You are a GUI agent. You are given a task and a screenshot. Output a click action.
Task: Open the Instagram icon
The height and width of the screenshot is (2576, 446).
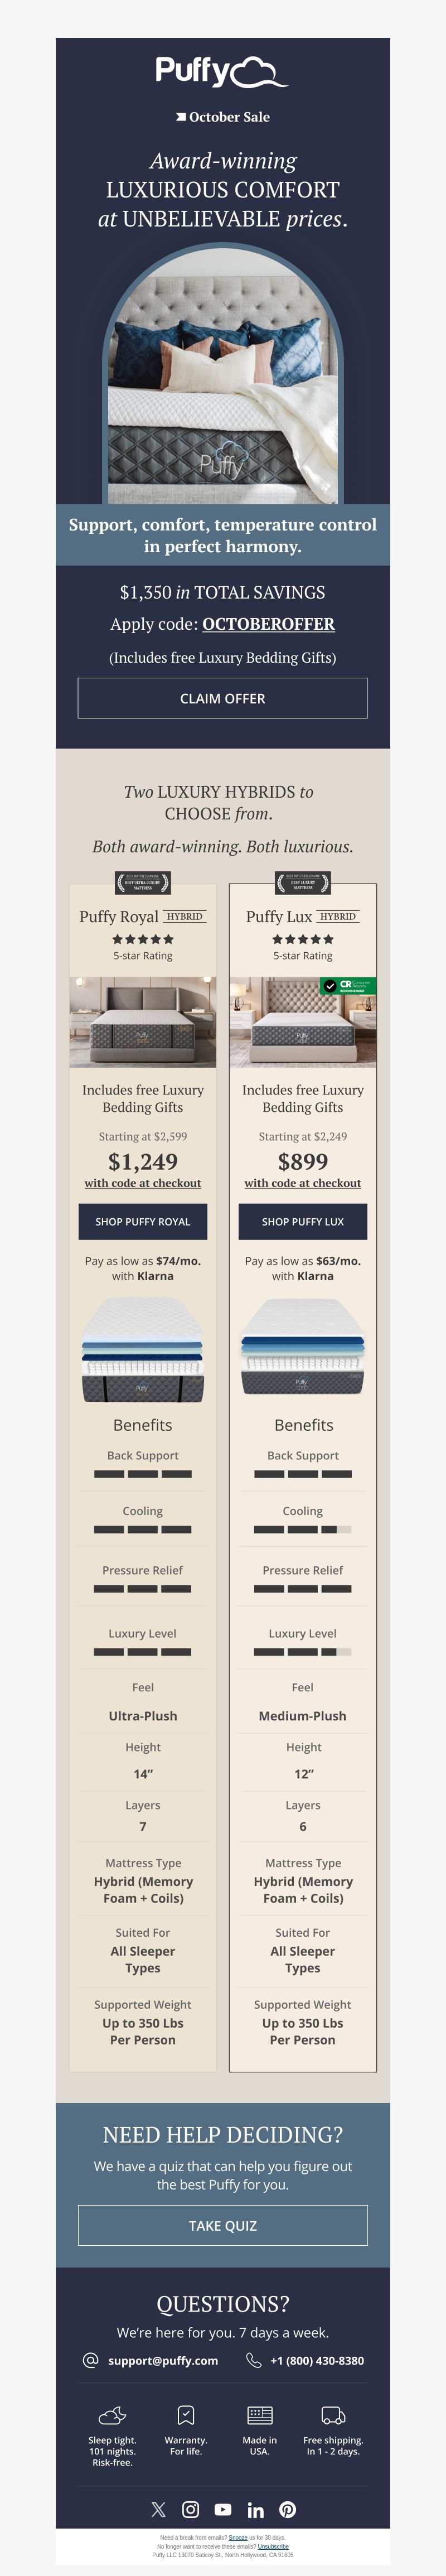click(190, 2509)
